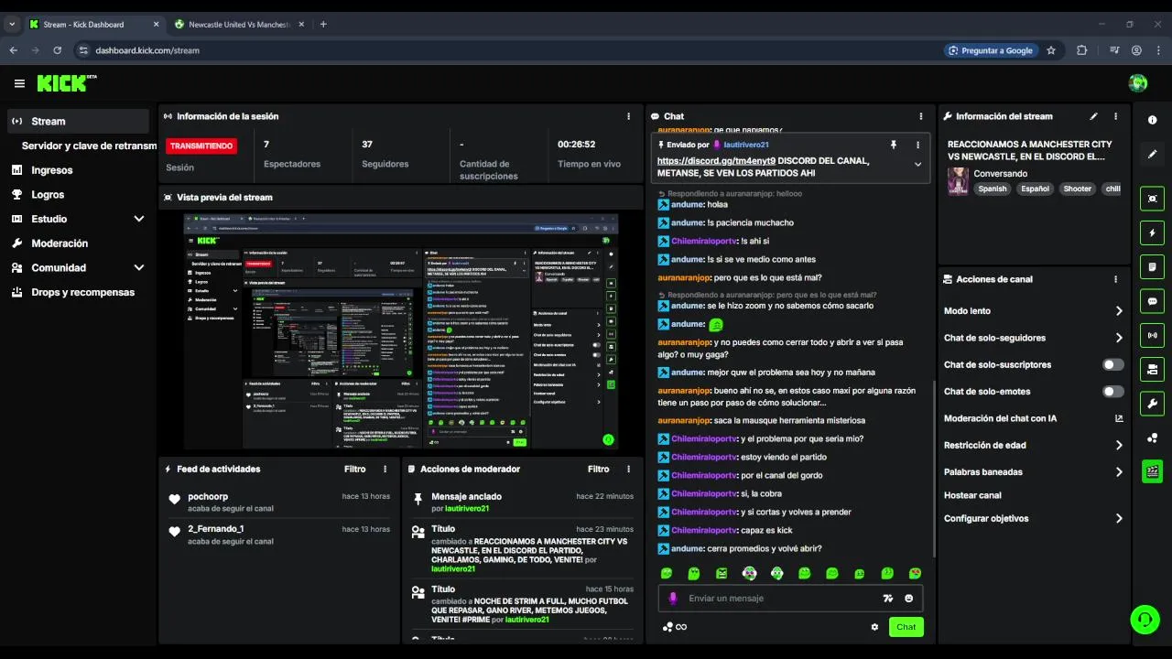Click Filtro in Acciones de moderador
The image size is (1172, 659).
coord(599,469)
